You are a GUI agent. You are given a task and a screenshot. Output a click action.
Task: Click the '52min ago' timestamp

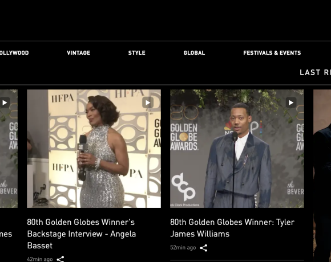[x=183, y=248]
